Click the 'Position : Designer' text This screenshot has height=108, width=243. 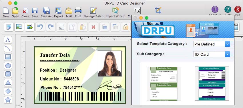pos(58,70)
